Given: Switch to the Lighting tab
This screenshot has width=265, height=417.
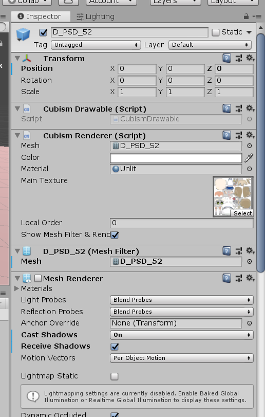Looking at the screenshot, I should coord(96,16).
